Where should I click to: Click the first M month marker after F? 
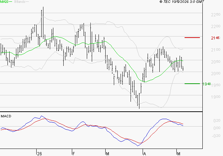pyautogui.click(x=107, y=154)
